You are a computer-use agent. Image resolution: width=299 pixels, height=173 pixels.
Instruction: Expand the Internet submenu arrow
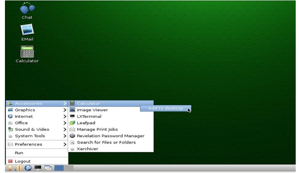[65, 116]
